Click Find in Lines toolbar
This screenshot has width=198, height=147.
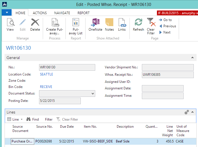pos(33,119)
